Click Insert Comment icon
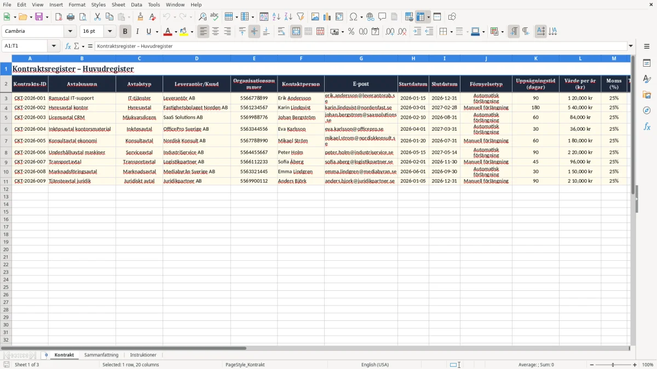 [382, 17]
